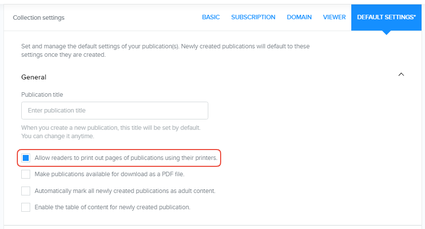Click the General section heading

(34, 77)
